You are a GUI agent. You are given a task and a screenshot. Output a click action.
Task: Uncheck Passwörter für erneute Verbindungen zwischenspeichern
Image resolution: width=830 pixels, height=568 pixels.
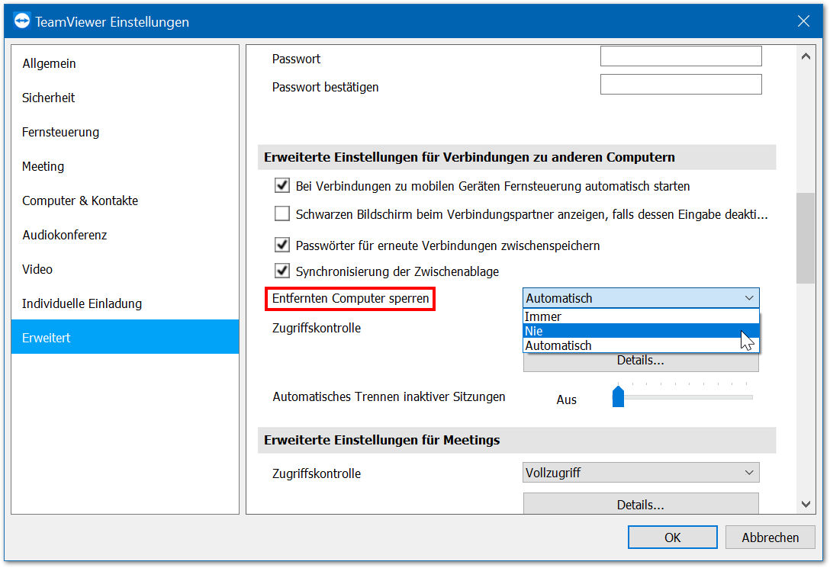pyautogui.click(x=282, y=244)
